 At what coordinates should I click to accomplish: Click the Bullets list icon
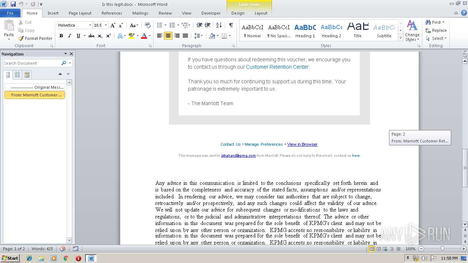click(x=159, y=25)
